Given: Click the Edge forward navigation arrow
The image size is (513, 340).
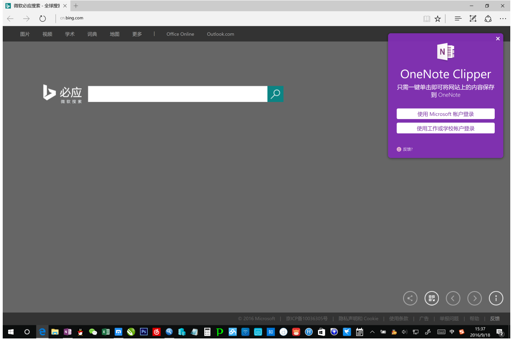Looking at the screenshot, I should [x=26, y=19].
